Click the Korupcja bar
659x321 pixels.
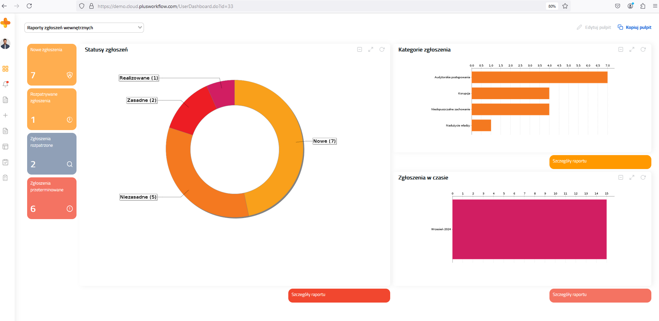pyautogui.click(x=511, y=93)
